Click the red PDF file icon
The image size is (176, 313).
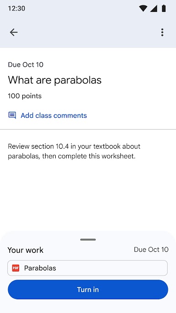tap(16, 268)
